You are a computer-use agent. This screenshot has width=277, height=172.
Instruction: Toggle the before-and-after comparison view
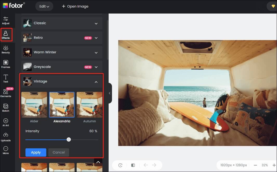point(133,165)
